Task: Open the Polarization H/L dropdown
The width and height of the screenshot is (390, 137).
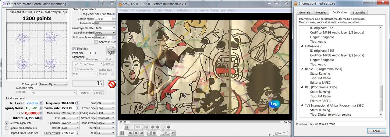Action: [x=105, y=23]
